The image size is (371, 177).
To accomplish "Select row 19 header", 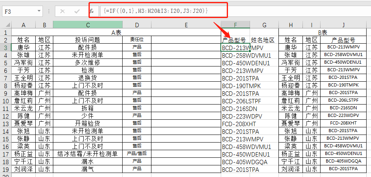I will [6, 169].
